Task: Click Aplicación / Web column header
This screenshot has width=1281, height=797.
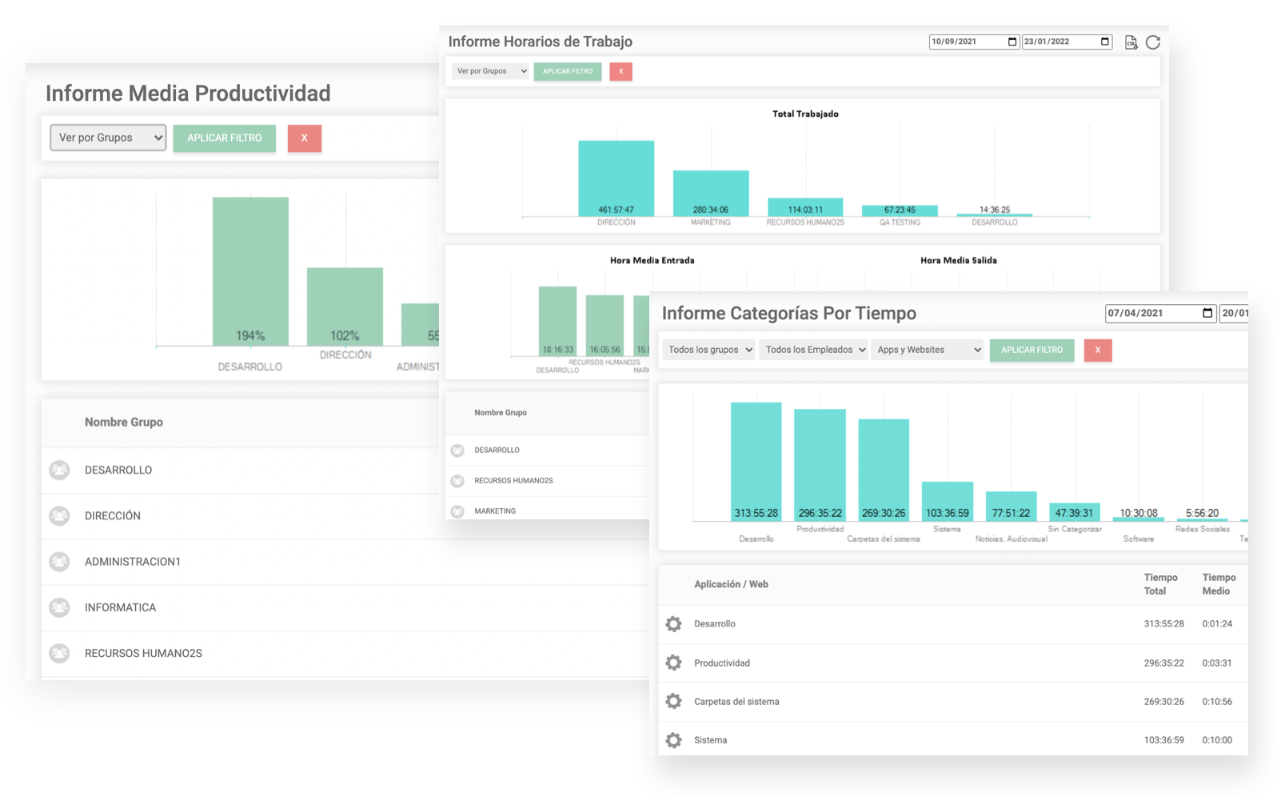Action: pyautogui.click(x=731, y=584)
